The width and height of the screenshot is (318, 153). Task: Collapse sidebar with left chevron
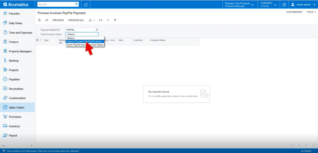(31, 146)
